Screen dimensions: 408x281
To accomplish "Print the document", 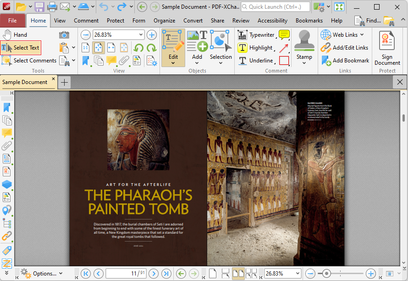I will (x=52, y=7).
